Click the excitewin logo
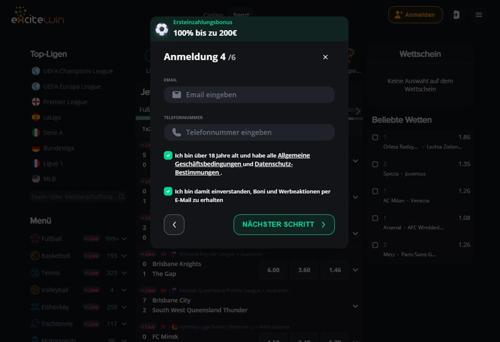This screenshot has height=342, width=500. [37, 15]
